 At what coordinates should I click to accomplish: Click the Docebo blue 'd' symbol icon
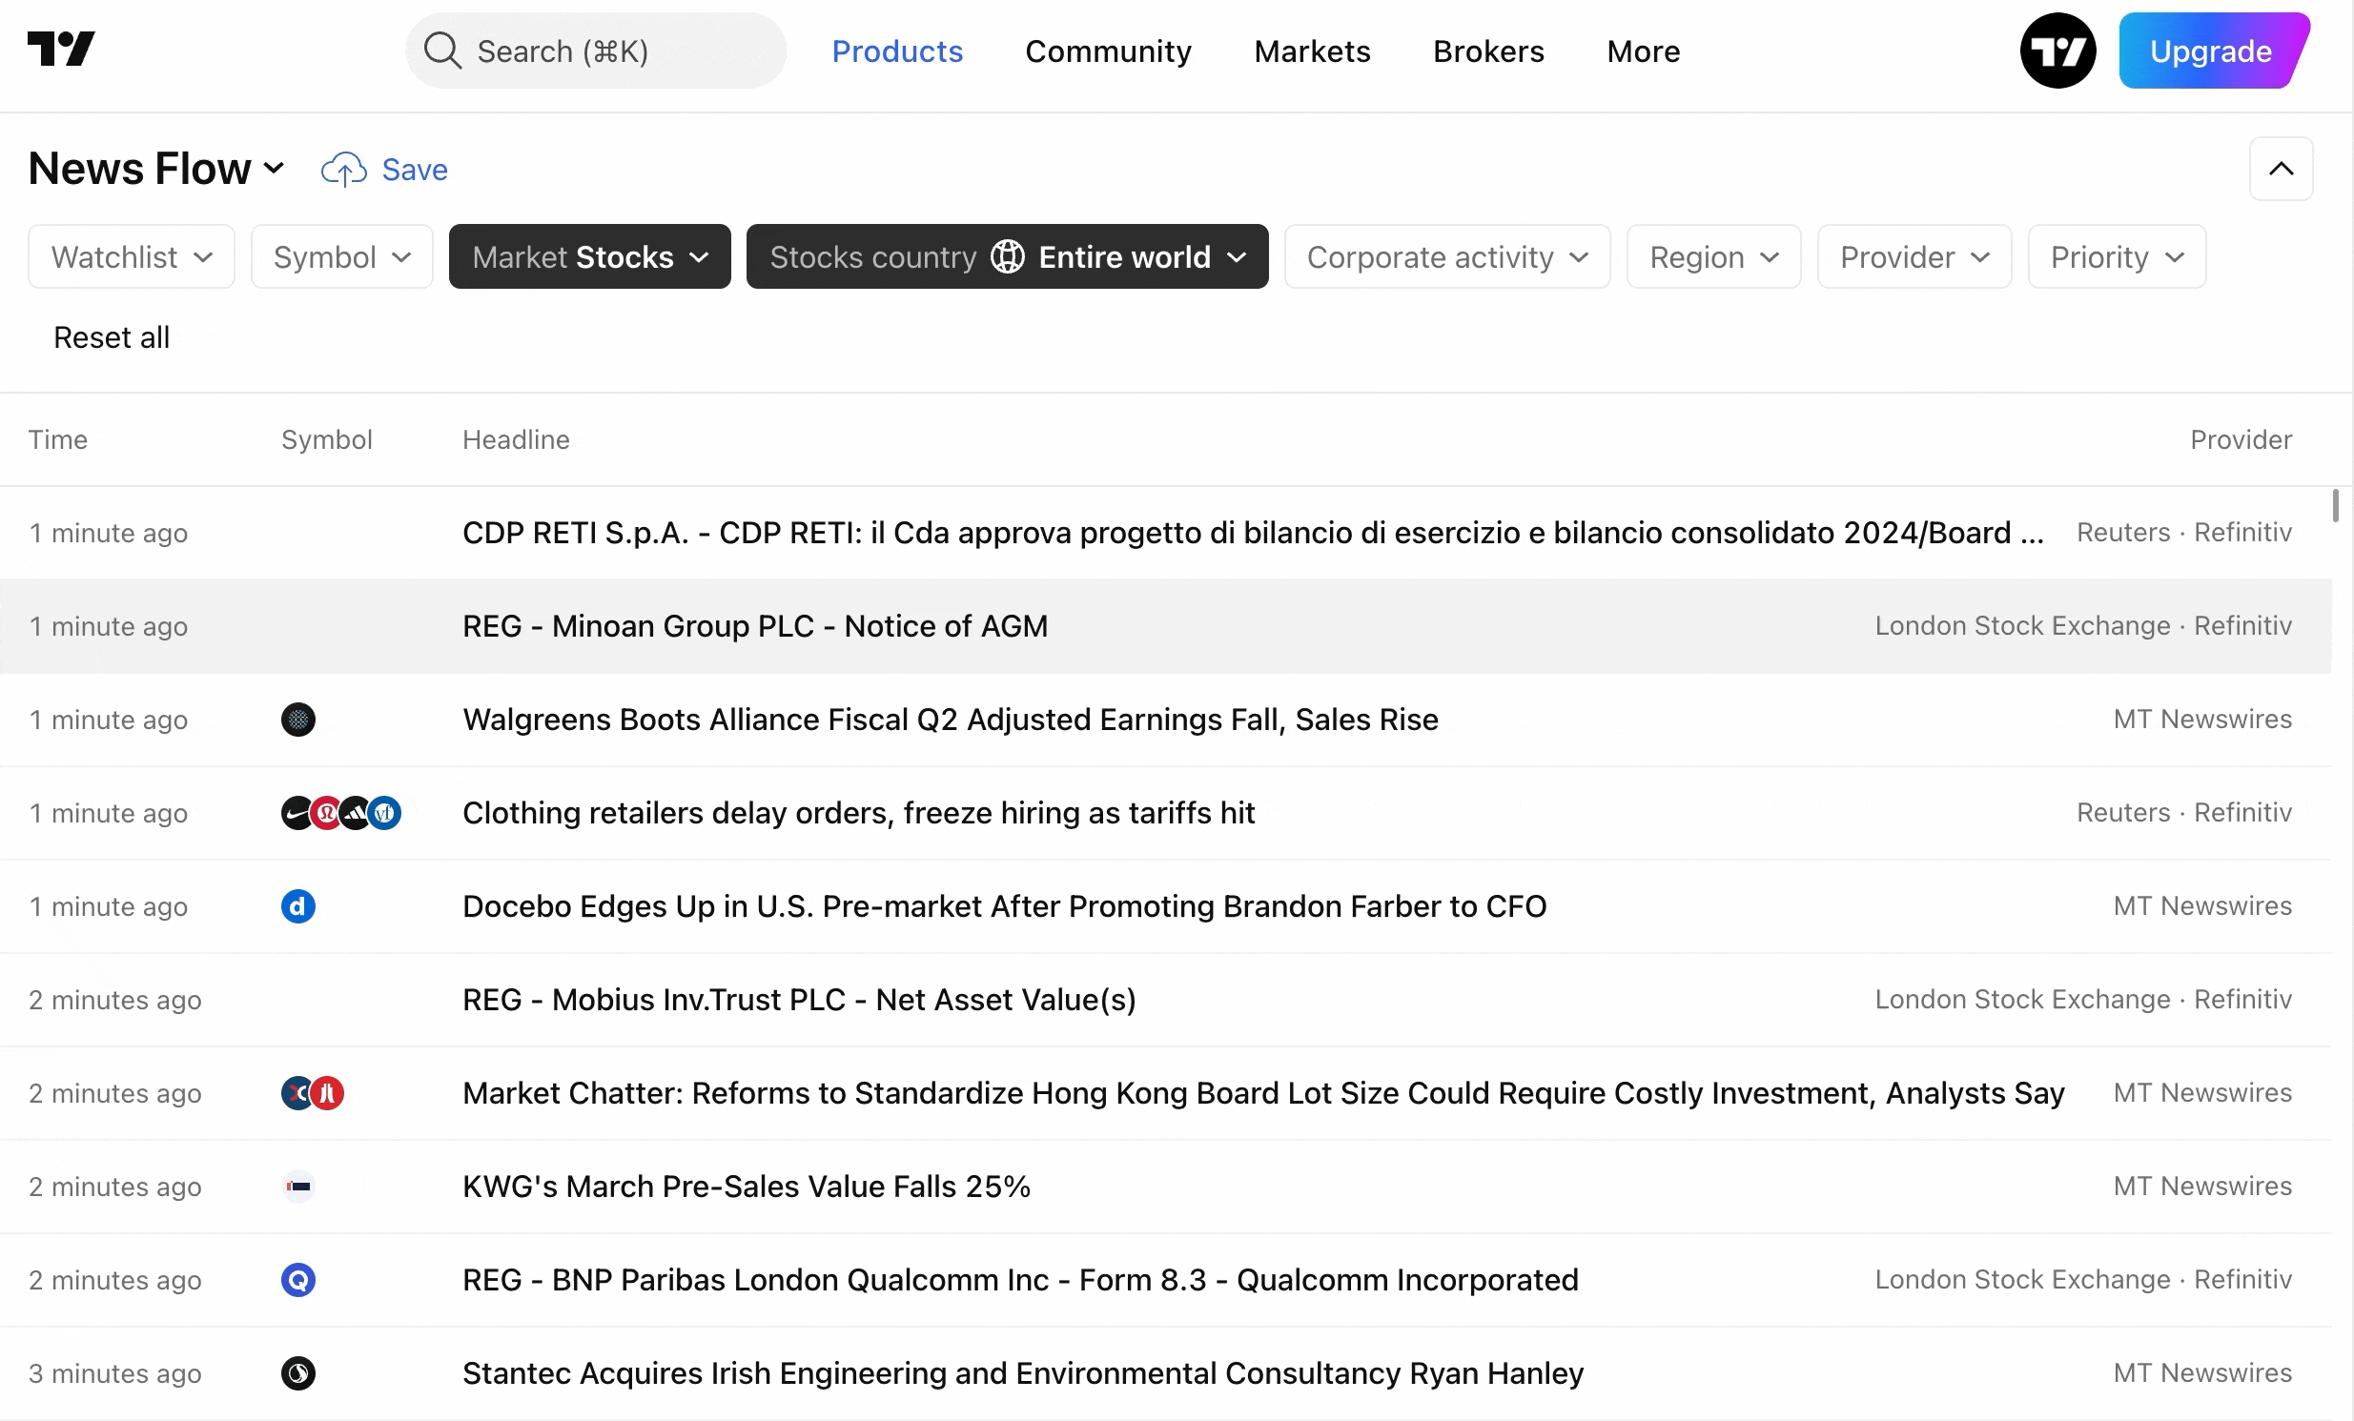click(298, 906)
